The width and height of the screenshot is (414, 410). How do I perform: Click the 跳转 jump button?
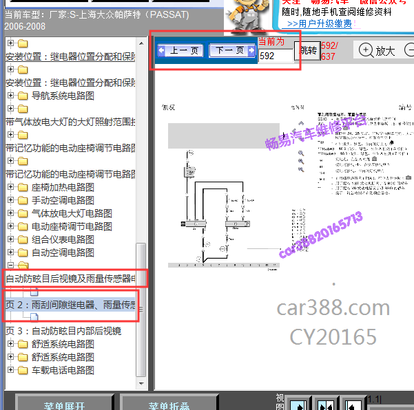point(307,51)
